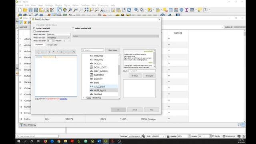Enable the Create virtual field checkbox

[x=34, y=31]
